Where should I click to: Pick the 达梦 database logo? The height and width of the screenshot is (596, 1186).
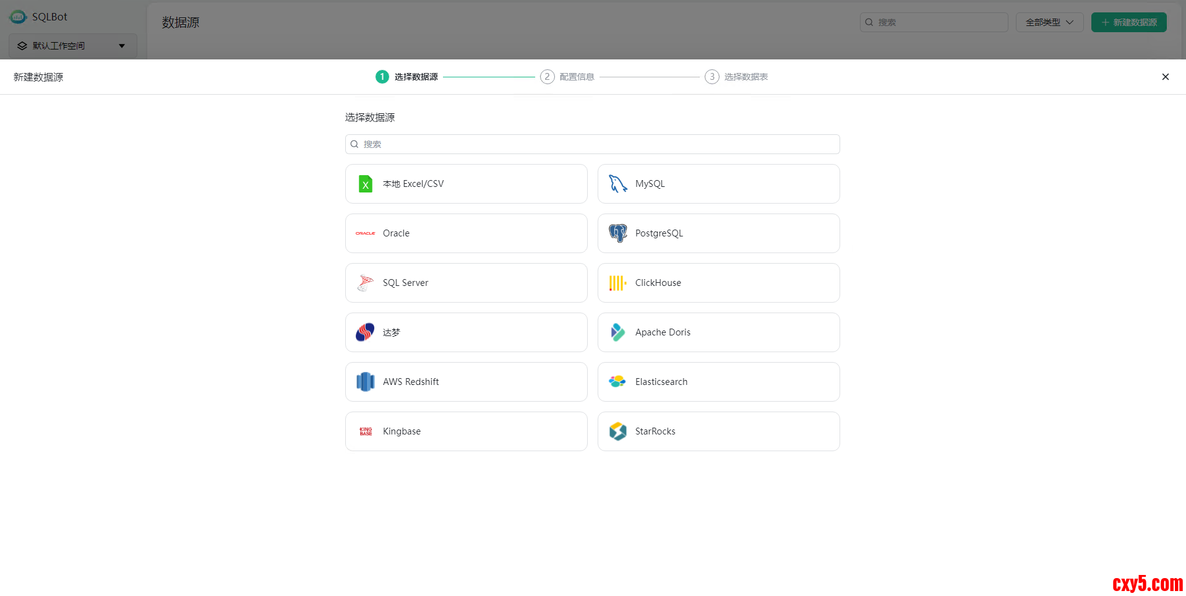tap(366, 332)
